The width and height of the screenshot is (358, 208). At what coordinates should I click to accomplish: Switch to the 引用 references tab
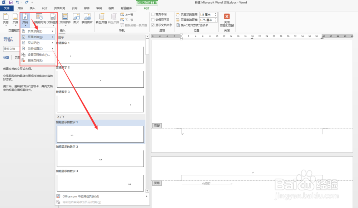coord(75,8)
